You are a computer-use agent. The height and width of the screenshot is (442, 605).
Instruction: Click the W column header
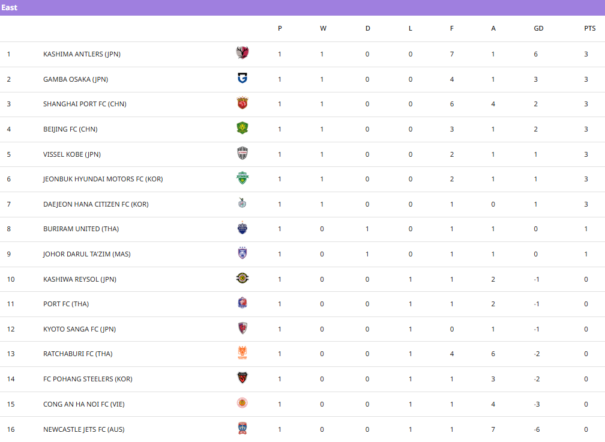coord(324,28)
